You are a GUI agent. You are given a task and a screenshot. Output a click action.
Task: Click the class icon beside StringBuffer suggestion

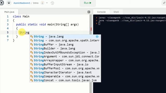pos(32,44)
